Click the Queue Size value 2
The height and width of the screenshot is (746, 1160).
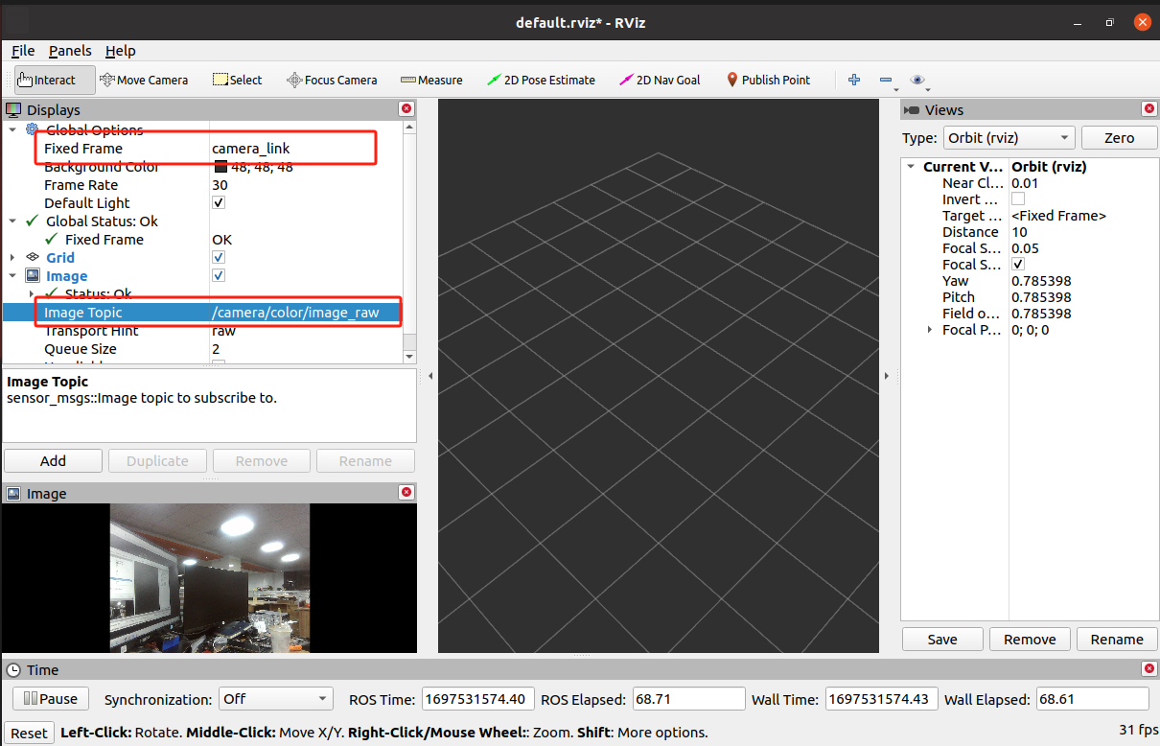pyautogui.click(x=216, y=349)
